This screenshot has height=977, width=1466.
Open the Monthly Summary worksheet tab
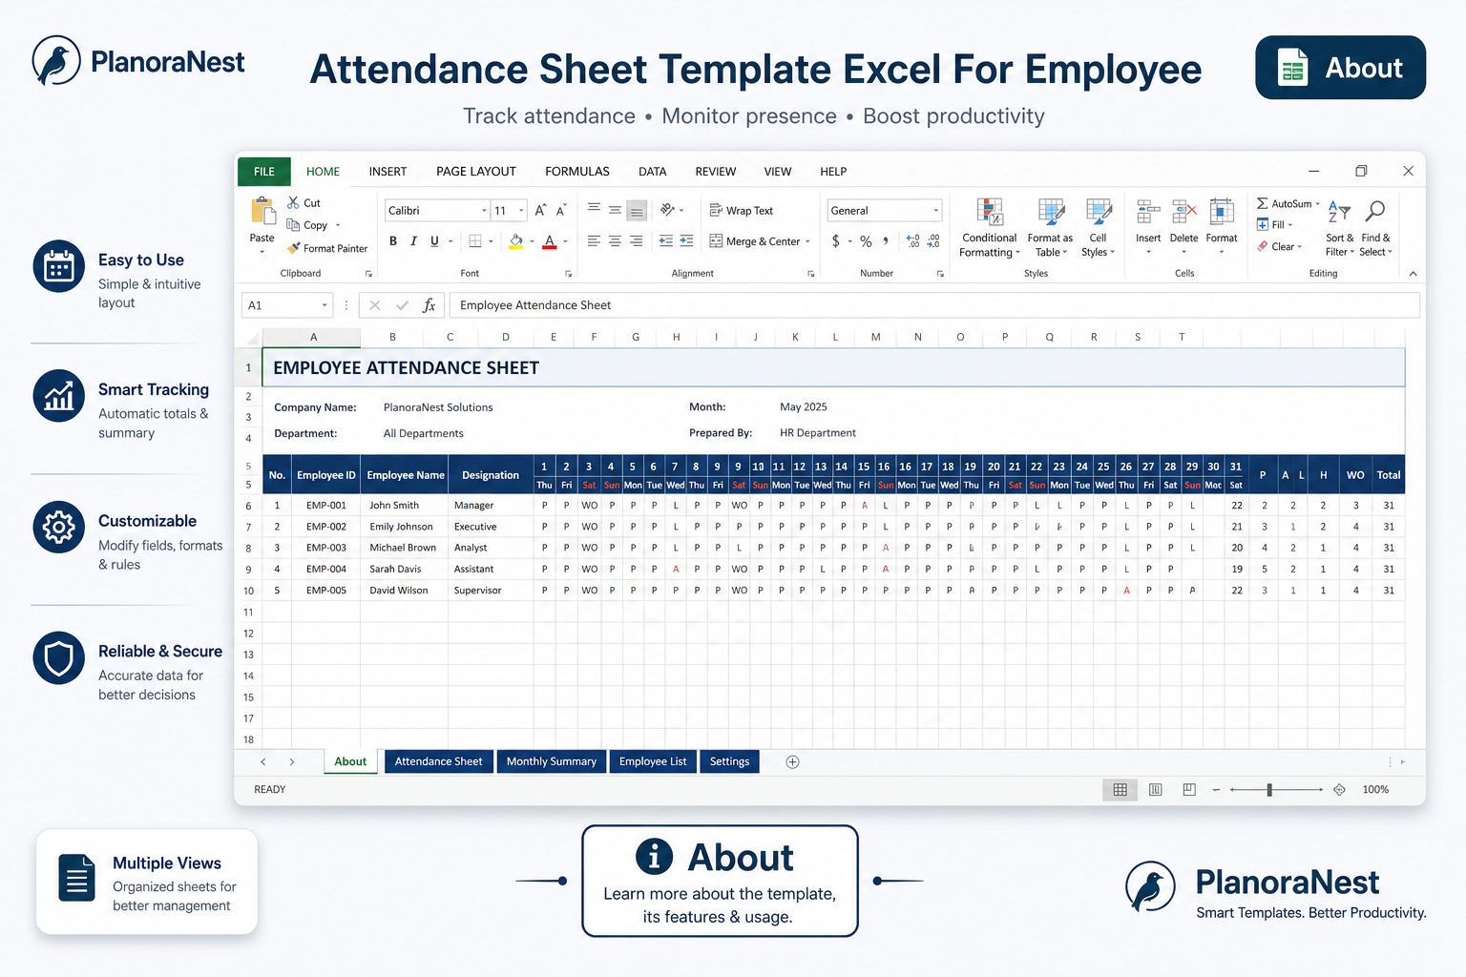click(552, 761)
